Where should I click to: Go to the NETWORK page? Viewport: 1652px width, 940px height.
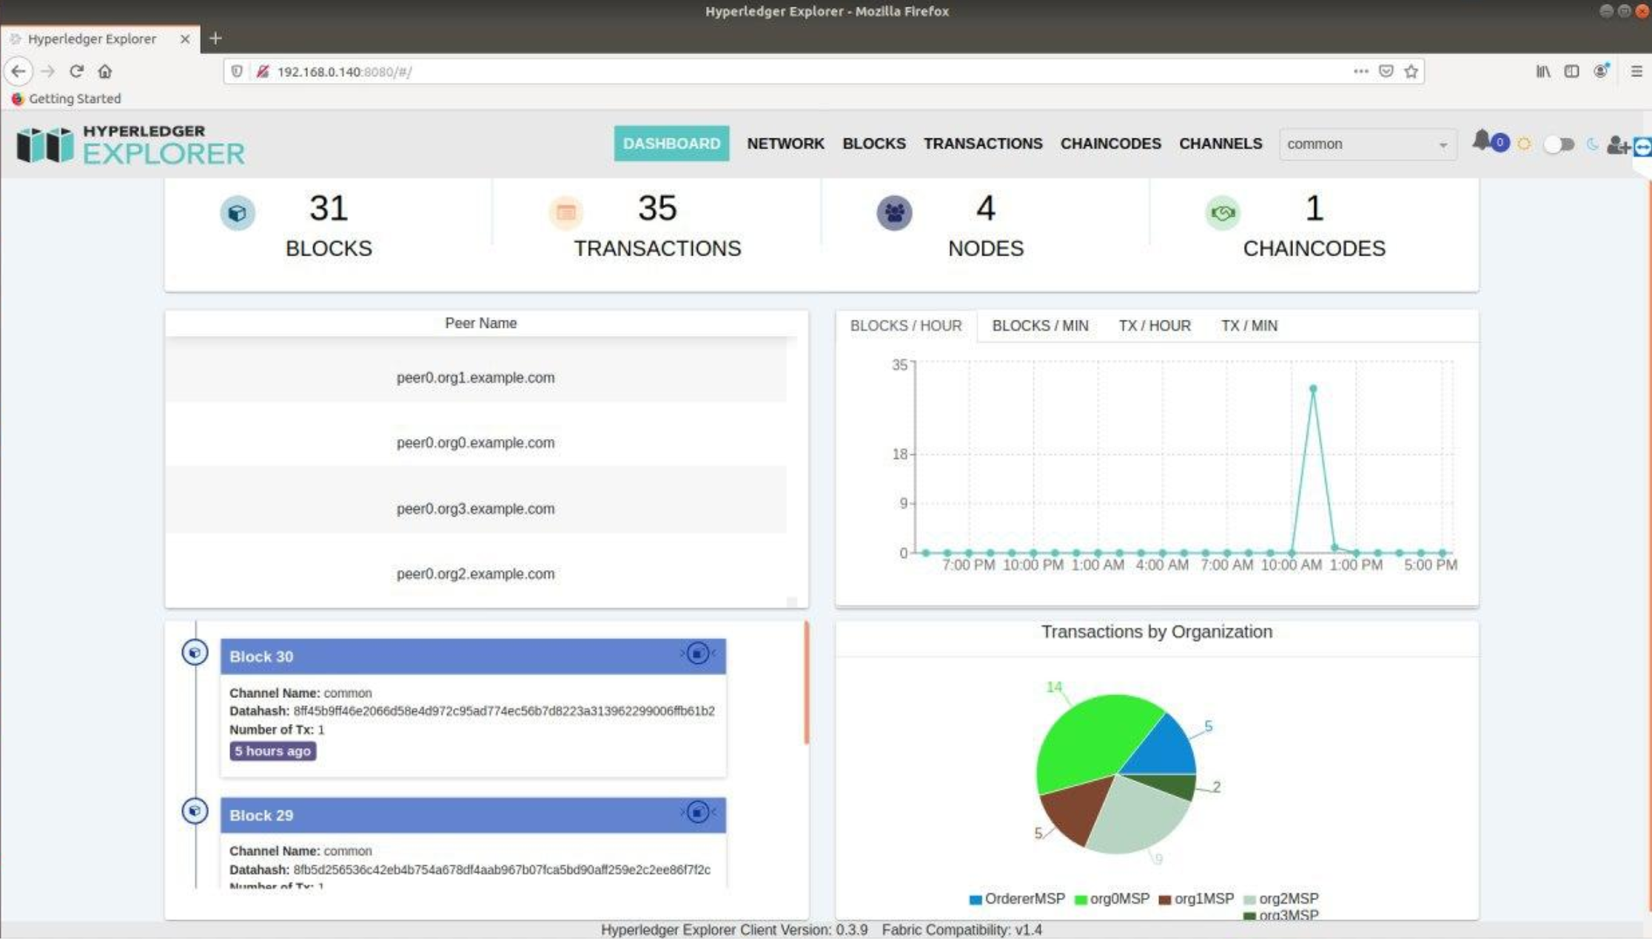[x=785, y=144]
